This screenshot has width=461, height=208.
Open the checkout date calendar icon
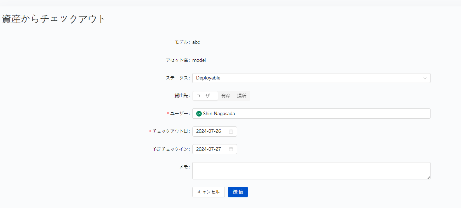click(231, 131)
